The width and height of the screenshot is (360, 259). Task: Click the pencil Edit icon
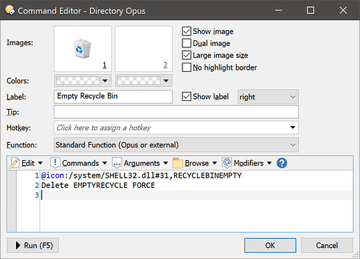[x=15, y=163]
